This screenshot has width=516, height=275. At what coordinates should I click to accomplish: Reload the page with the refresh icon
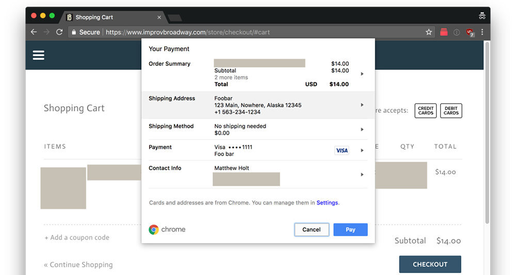[59, 32]
